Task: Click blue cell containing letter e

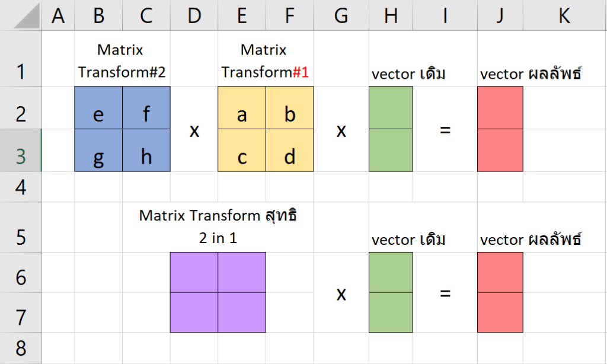Action: pyautogui.click(x=99, y=108)
